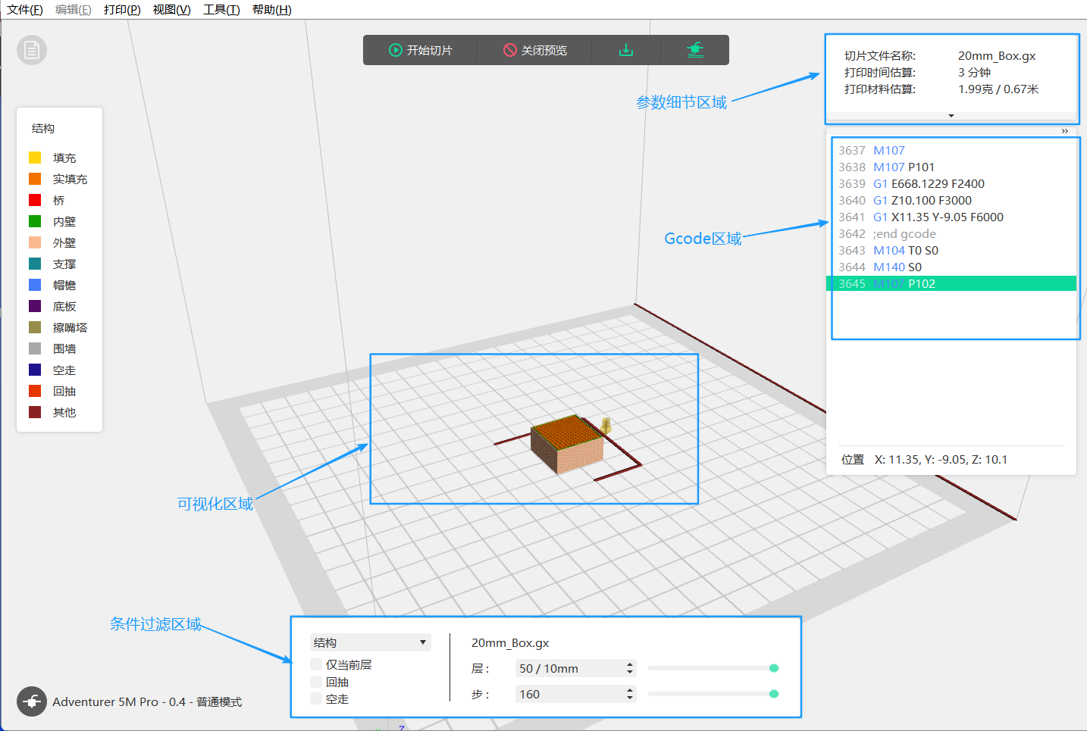Select Gcode line 3637 M107
Image resolution: width=1087 pixels, height=731 pixels.
click(951, 150)
